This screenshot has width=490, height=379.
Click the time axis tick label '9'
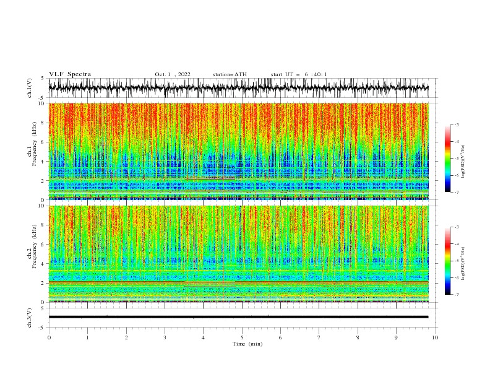click(x=396, y=338)
